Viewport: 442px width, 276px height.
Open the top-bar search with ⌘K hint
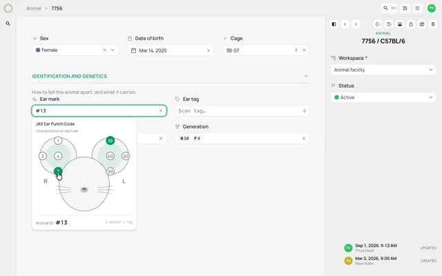pos(390,8)
